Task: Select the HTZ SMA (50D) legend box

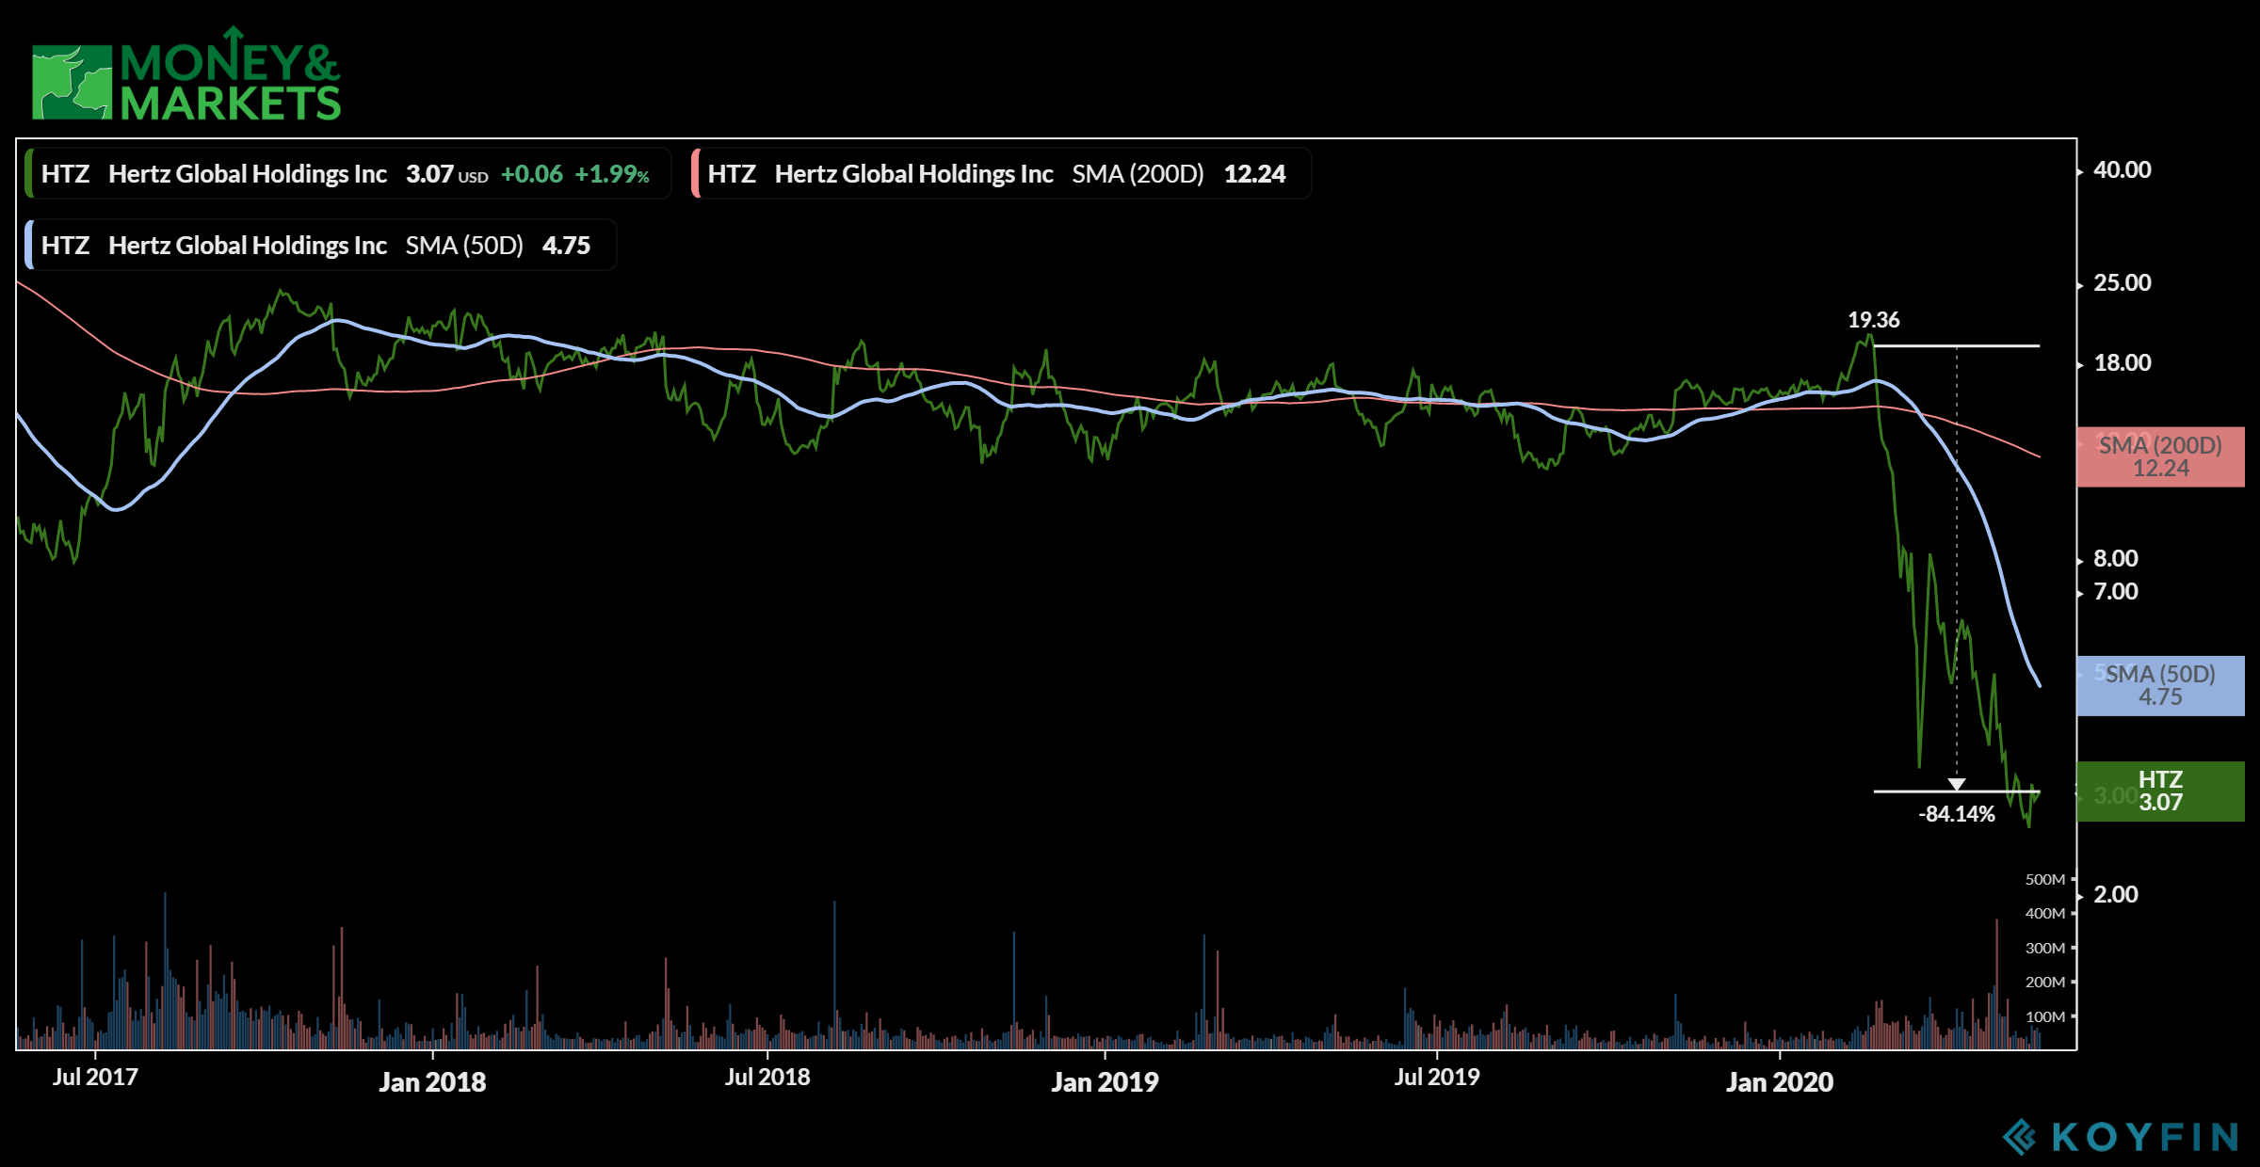Action: pyautogui.click(x=320, y=246)
